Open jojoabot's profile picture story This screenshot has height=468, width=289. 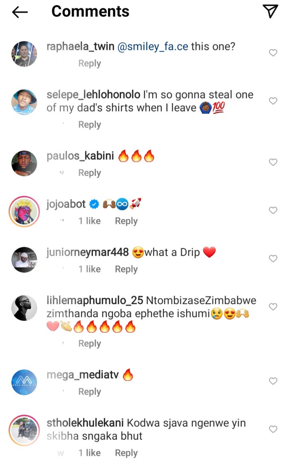pos(24,211)
